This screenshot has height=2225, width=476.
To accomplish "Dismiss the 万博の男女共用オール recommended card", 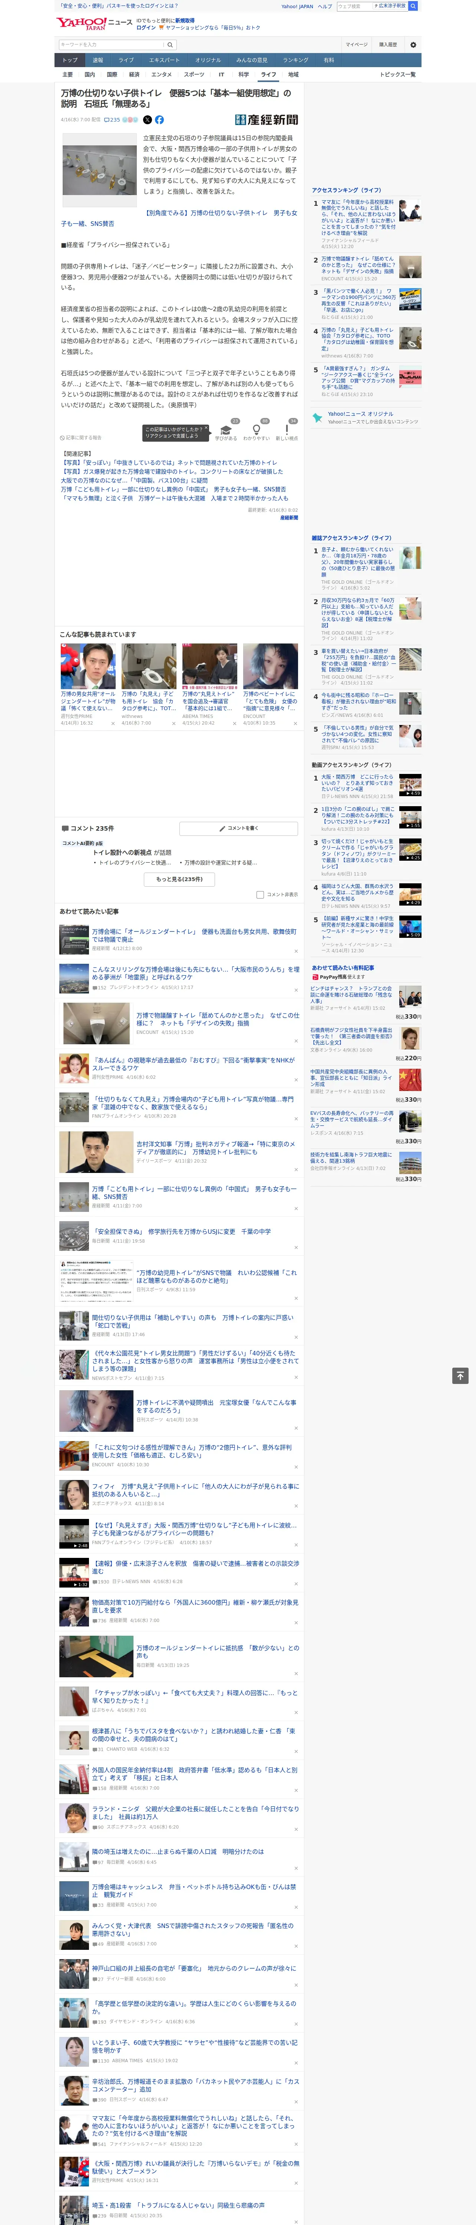I will 112,724.
